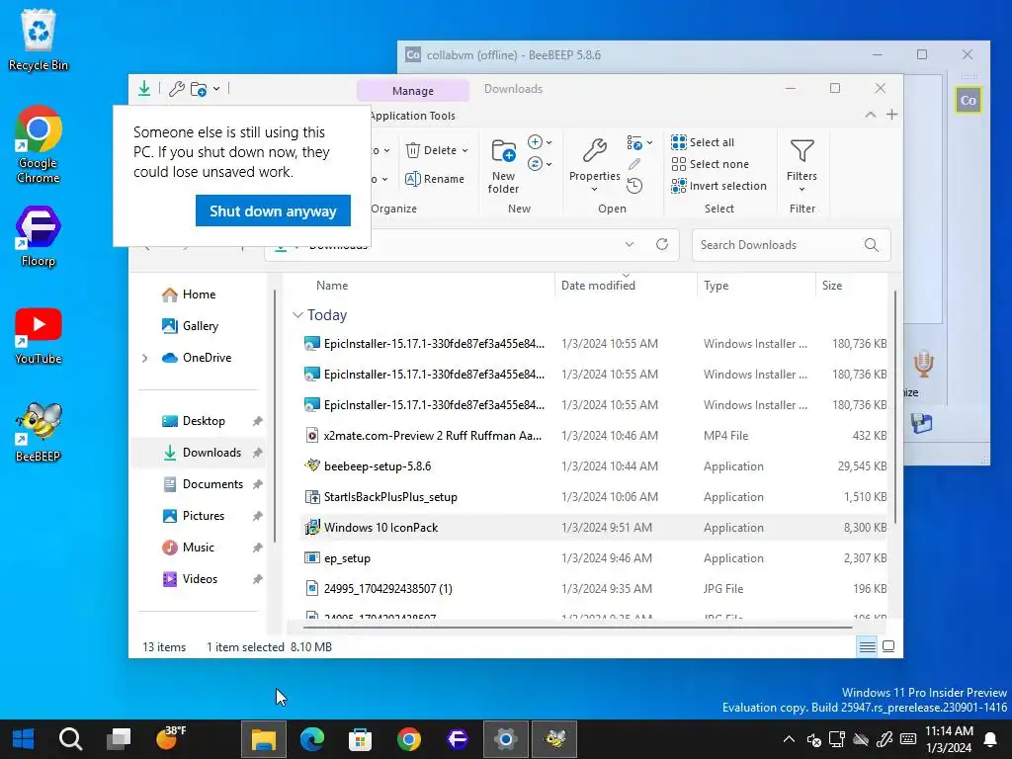This screenshot has width=1012, height=759.
Task: Open BeeBEEP desktop shortcut
Action: pos(39,432)
